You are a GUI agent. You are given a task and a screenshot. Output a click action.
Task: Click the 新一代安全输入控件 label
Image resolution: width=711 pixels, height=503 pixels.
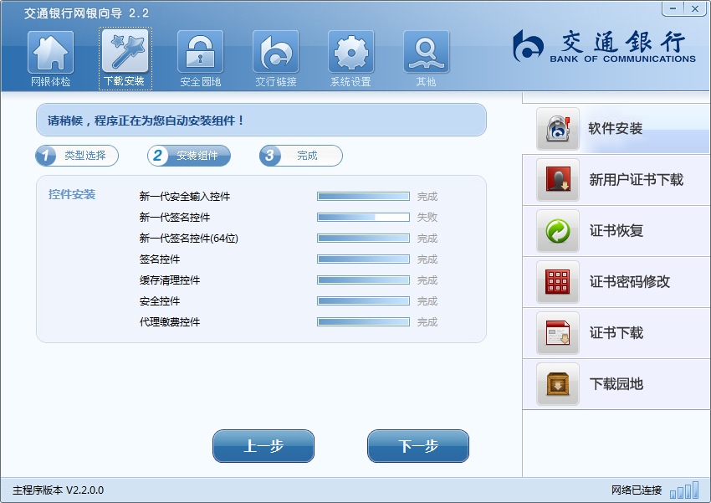tap(185, 197)
